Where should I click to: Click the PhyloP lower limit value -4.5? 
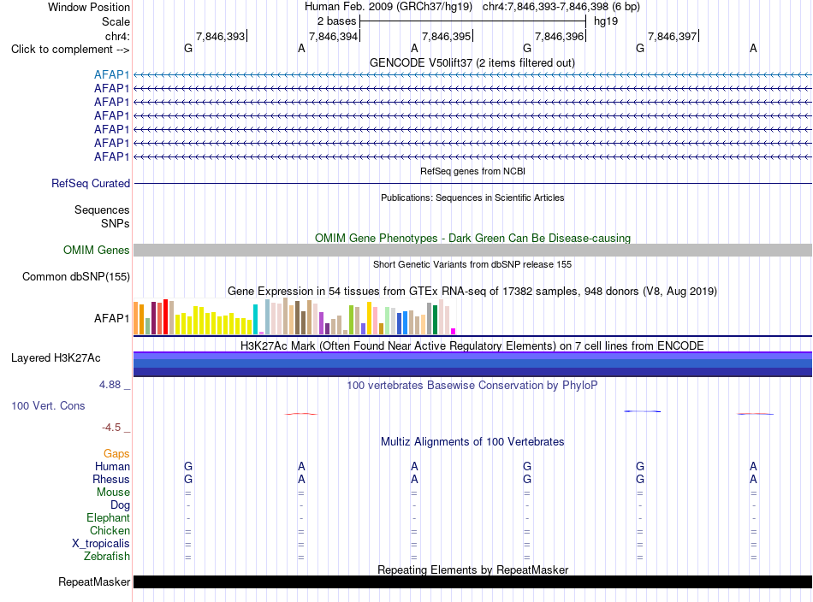[111, 428]
